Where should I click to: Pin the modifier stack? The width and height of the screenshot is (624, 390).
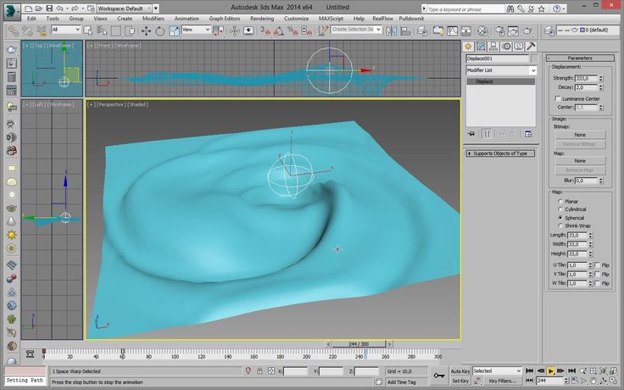pos(471,134)
